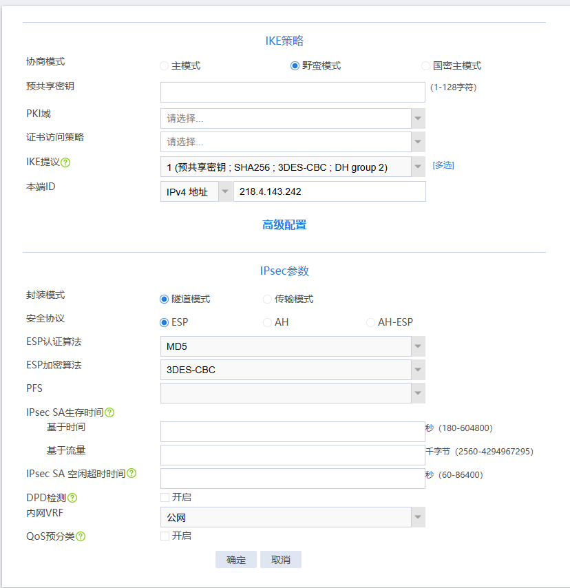The image size is (570, 588).
Task: Open the 内网VRF dropdown showing 公网
Action: [293, 517]
